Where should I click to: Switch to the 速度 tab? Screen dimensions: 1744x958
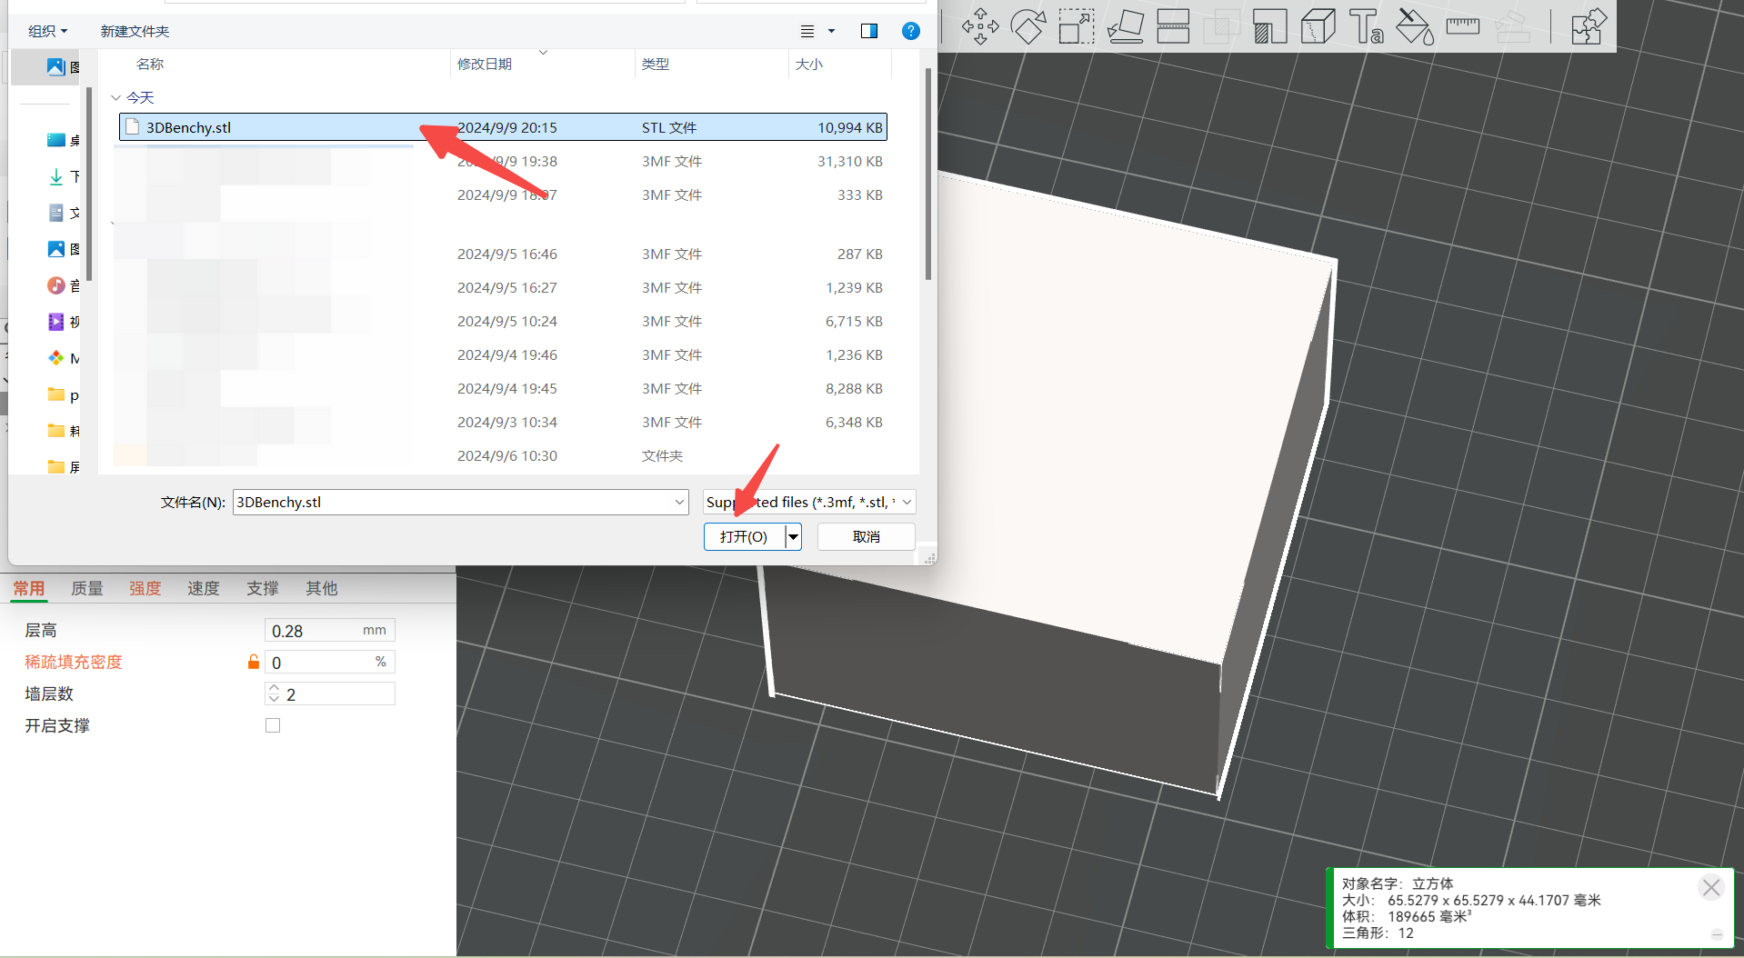204,588
